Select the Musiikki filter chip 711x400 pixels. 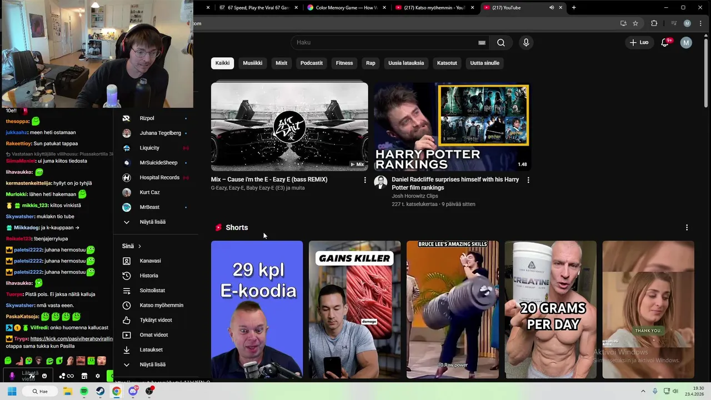tap(252, 63)
